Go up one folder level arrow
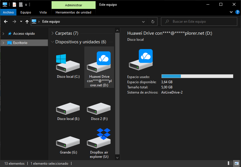This screenshot has width=241, height=167. tap(27, 22)
